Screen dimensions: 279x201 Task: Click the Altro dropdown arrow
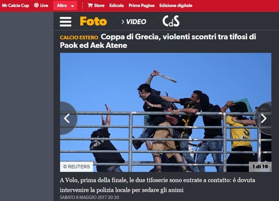click(x=73, y=6)
